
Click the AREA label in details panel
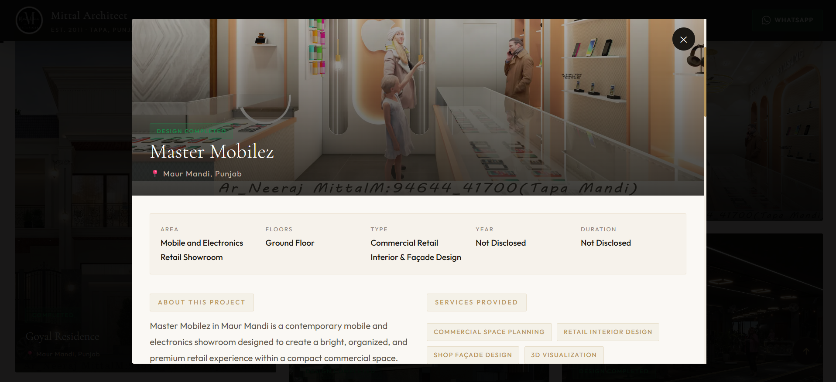(169, 229)
